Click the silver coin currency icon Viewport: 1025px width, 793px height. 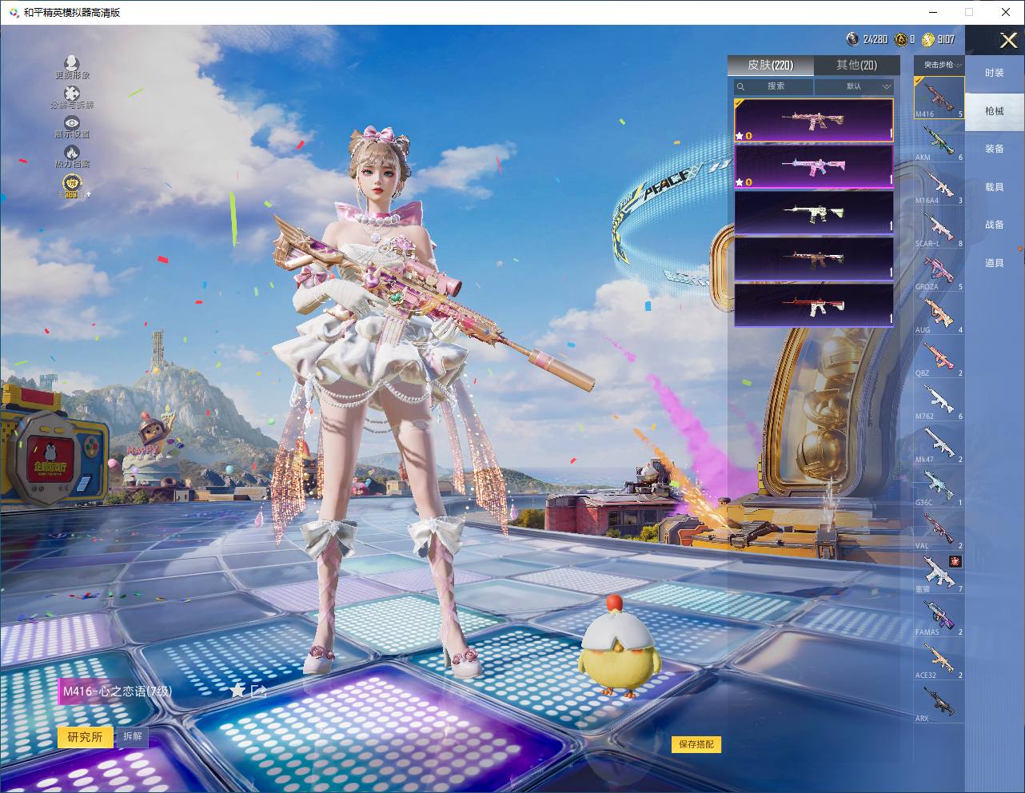(x=853, y=38)
